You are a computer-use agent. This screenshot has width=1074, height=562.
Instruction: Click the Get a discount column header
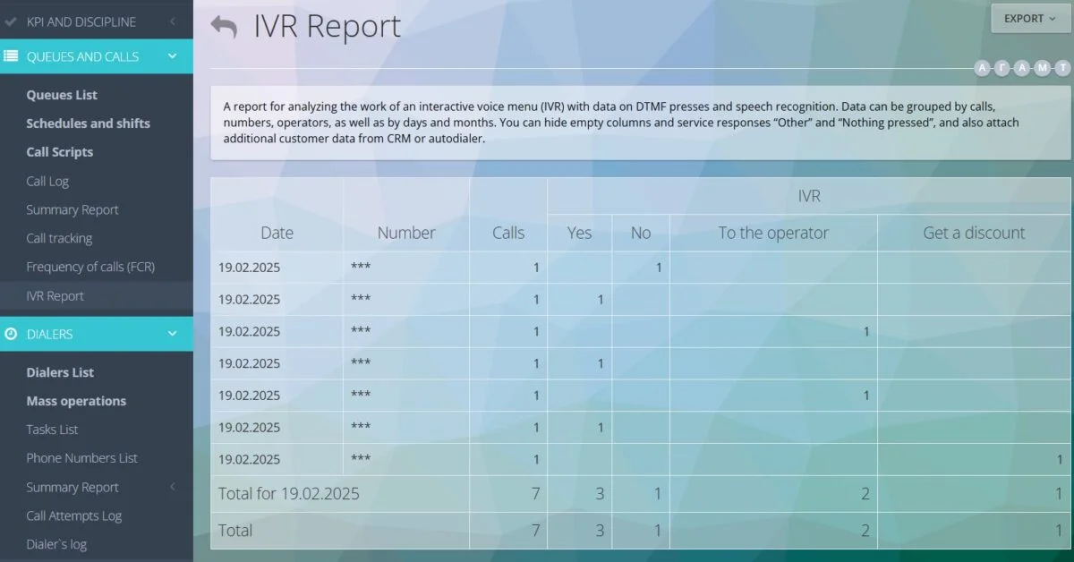pyautogui.click(x=975, y=233)
